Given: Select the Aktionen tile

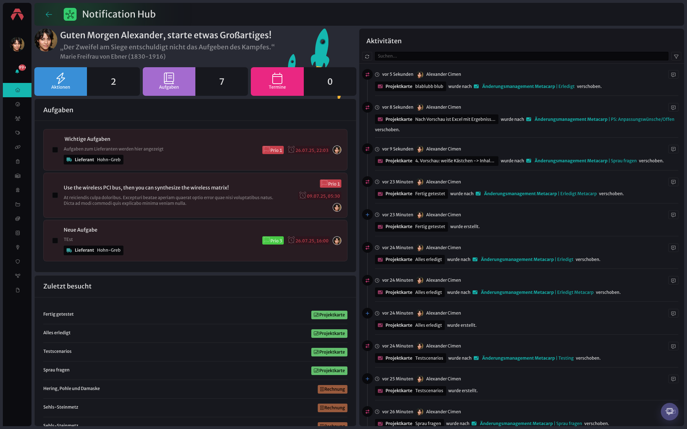Looking at the screenshot, I should click(60, 82).
